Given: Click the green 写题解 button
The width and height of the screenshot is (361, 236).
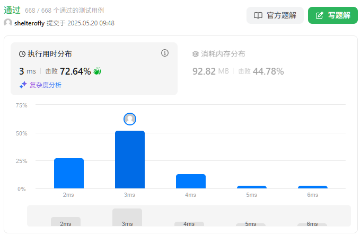Looking at the screenshot, I should click(x=333, y=15).
